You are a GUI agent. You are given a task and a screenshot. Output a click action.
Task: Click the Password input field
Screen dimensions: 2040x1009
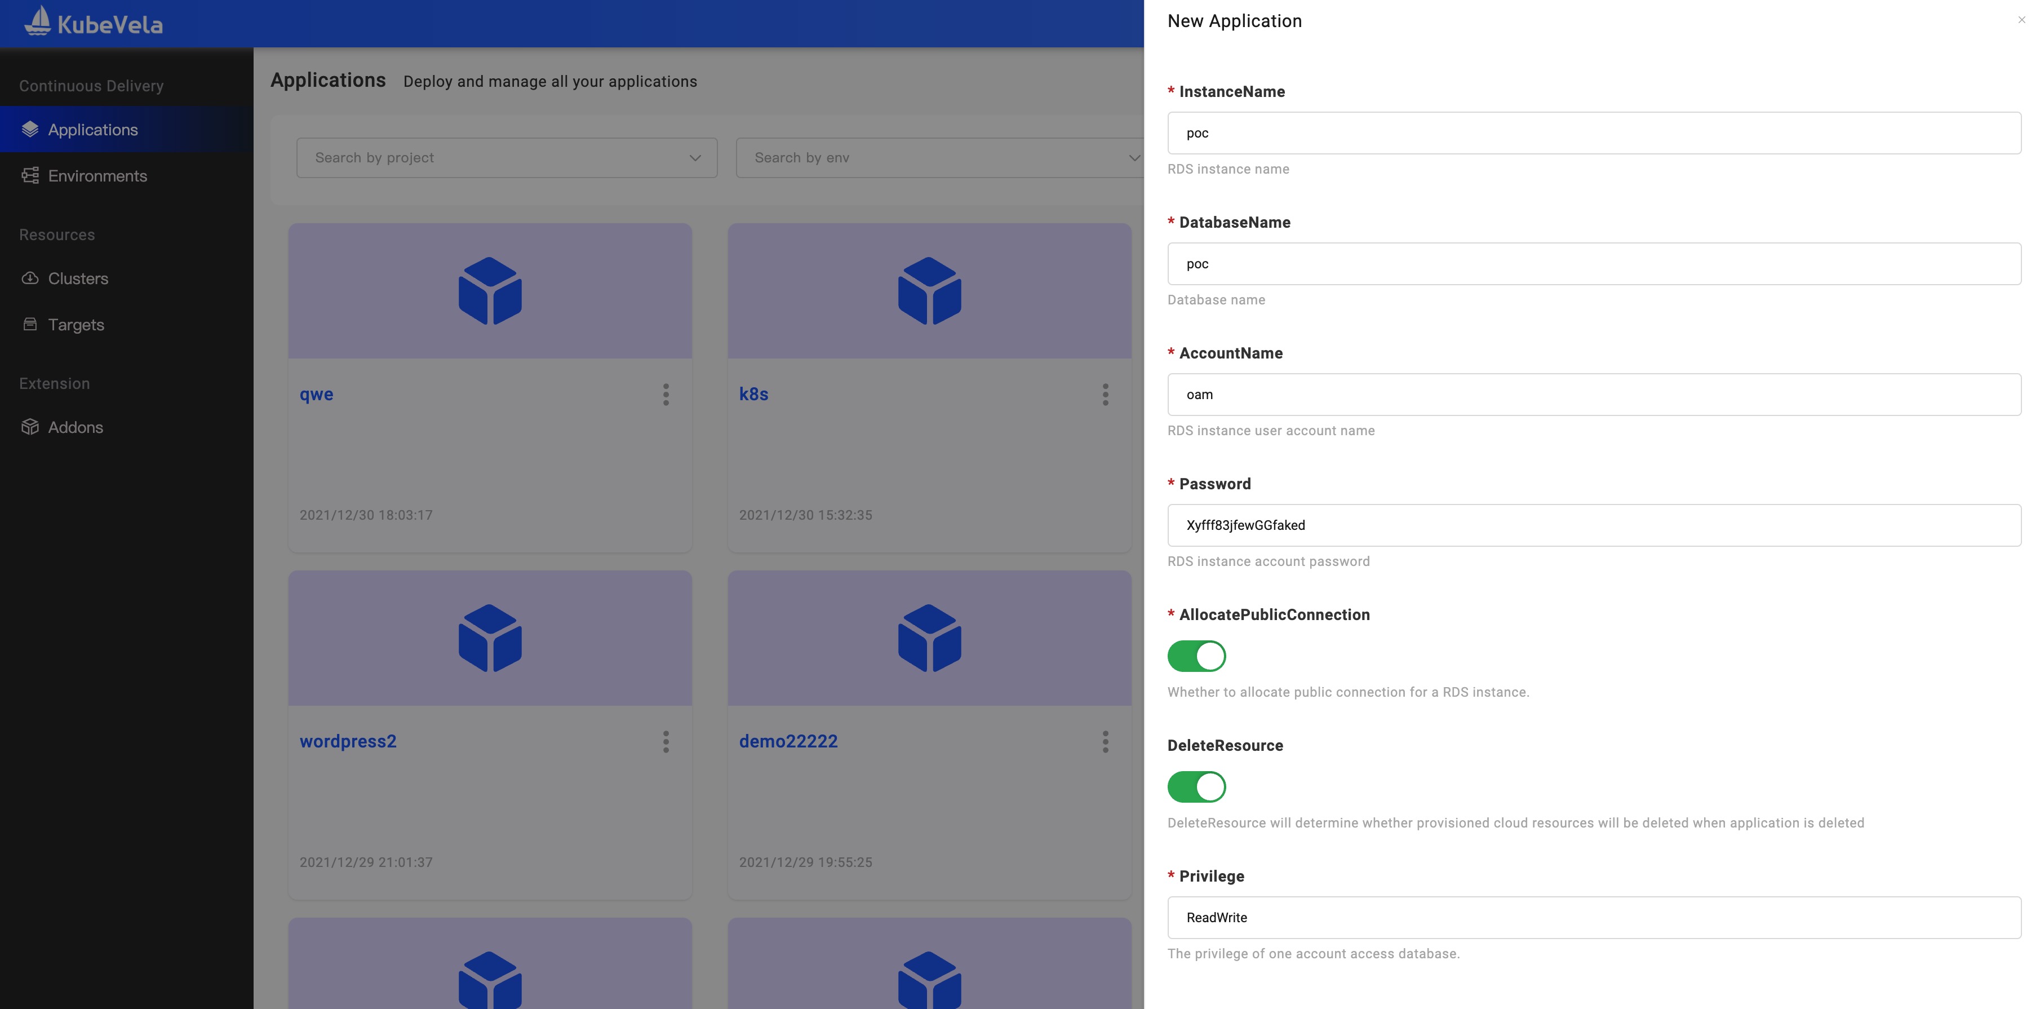click(1593, 525)
